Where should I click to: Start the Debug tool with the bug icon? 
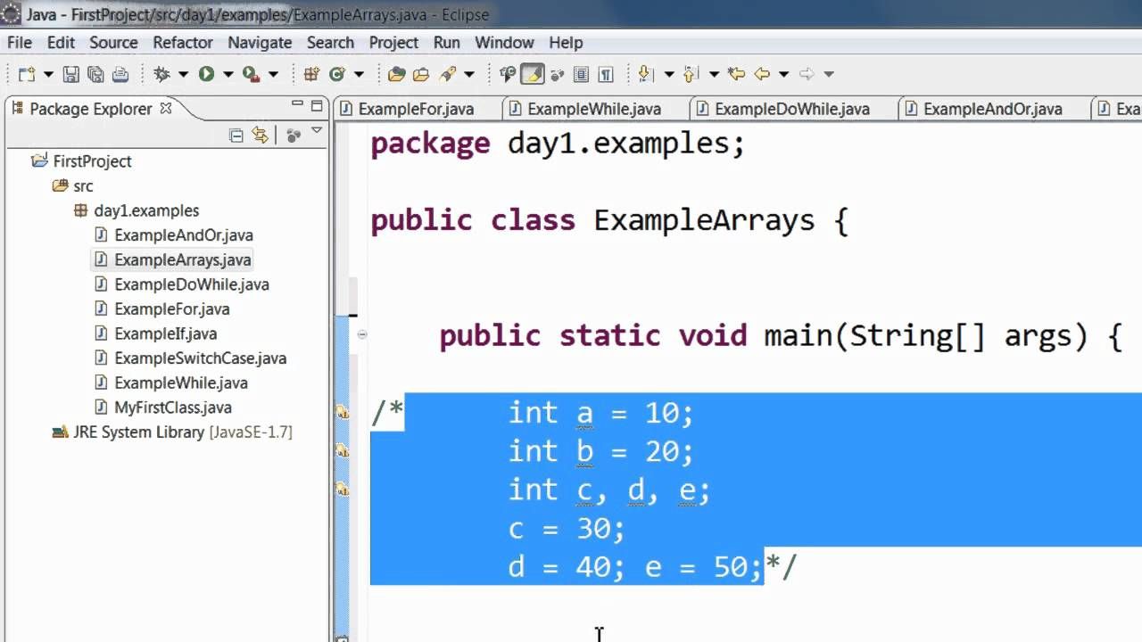161,75
